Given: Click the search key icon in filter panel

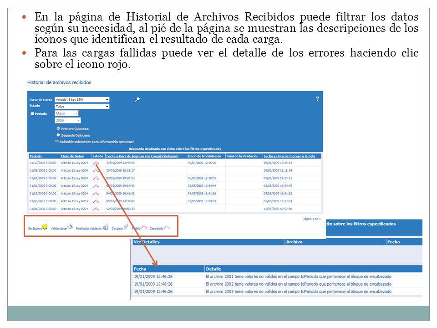Looking at the screenshot, I should pos(137,100).
